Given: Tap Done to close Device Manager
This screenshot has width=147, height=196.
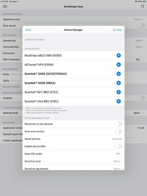Looking at the screenshot, I should pyautogui.click(x=28, y=30).
